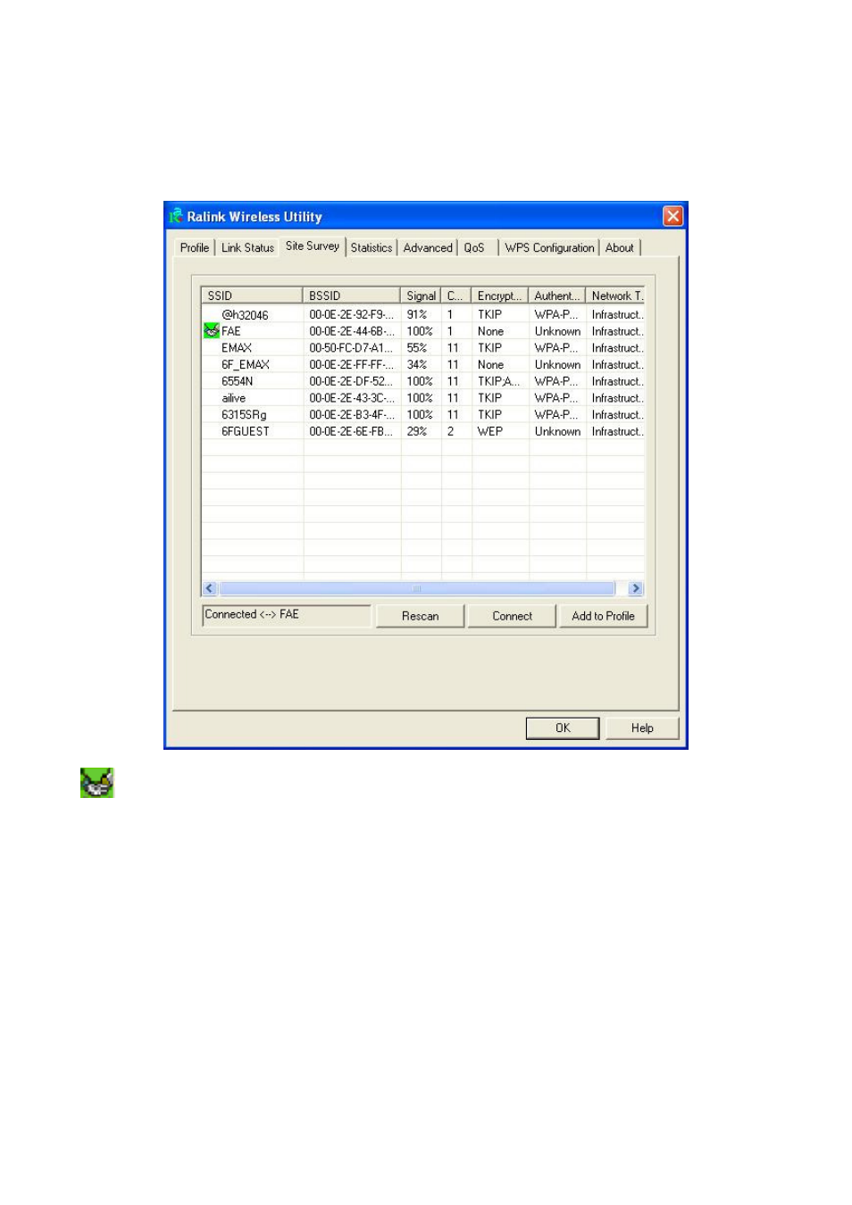Show the About tab

620,248
